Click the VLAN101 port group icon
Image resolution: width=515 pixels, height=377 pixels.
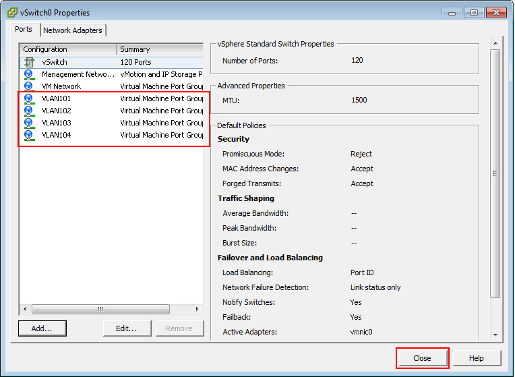coord(29,99)
